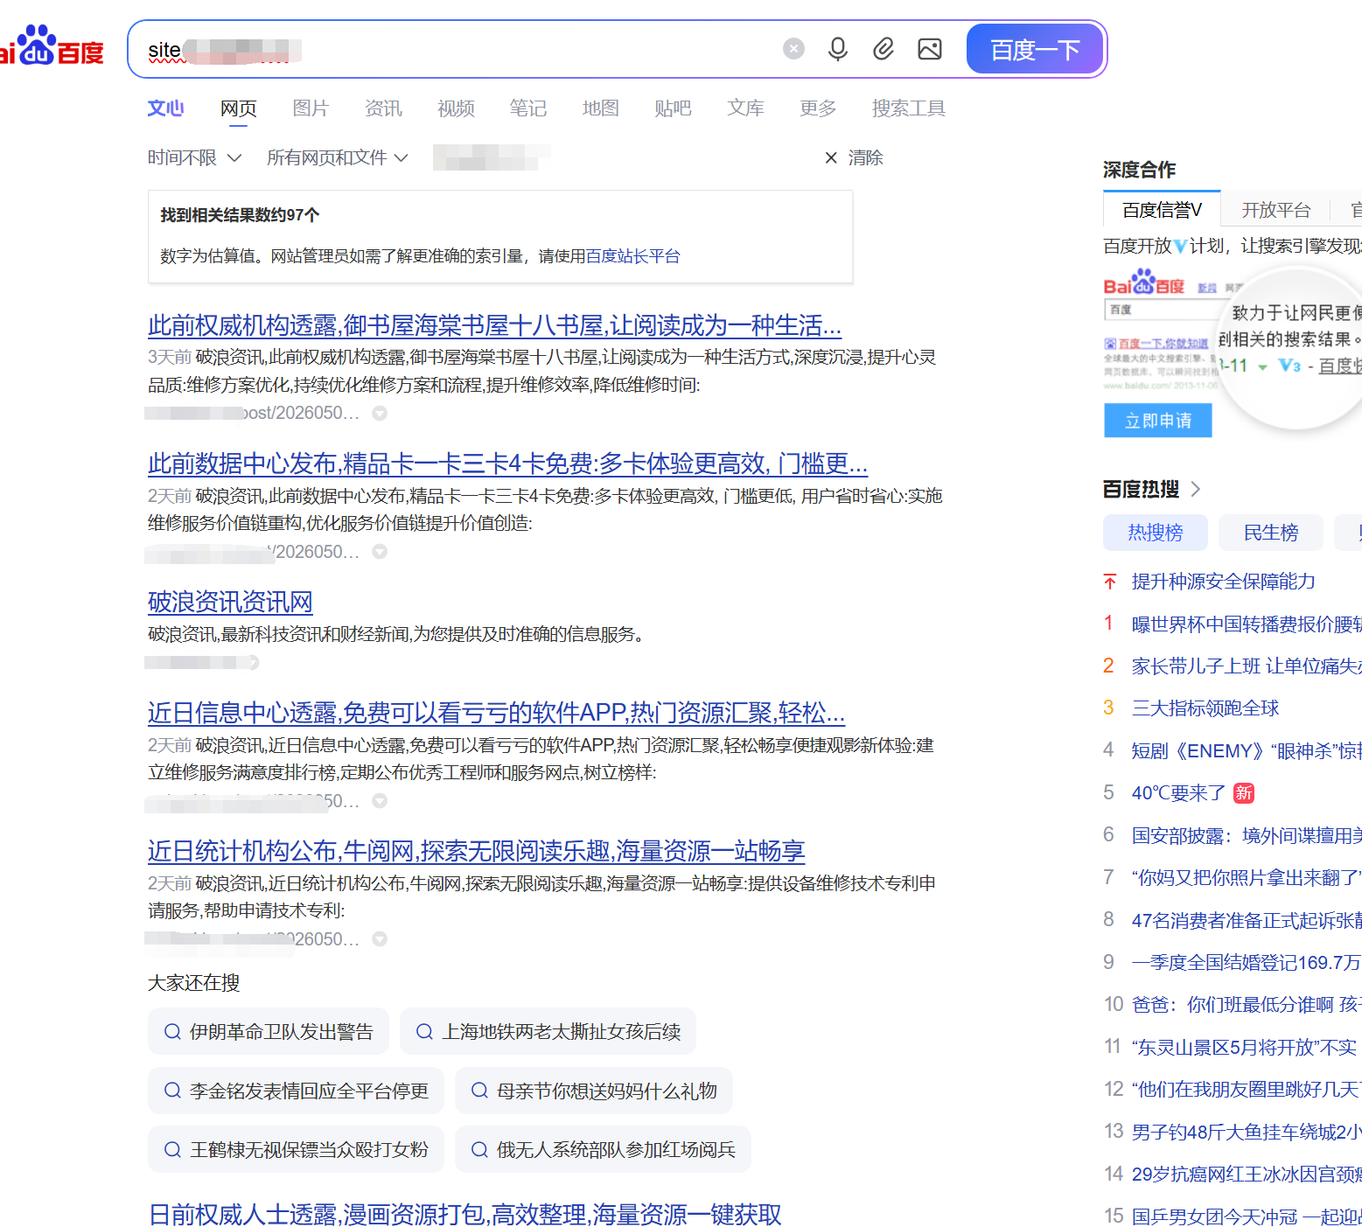Viewport: 1362px width, 1227px height.
Task: Open the 文库 tab
Action: pos(746,108)
